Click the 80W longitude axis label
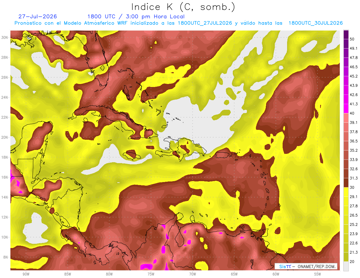This screenshot has height=278, width=360. (109, 274)
